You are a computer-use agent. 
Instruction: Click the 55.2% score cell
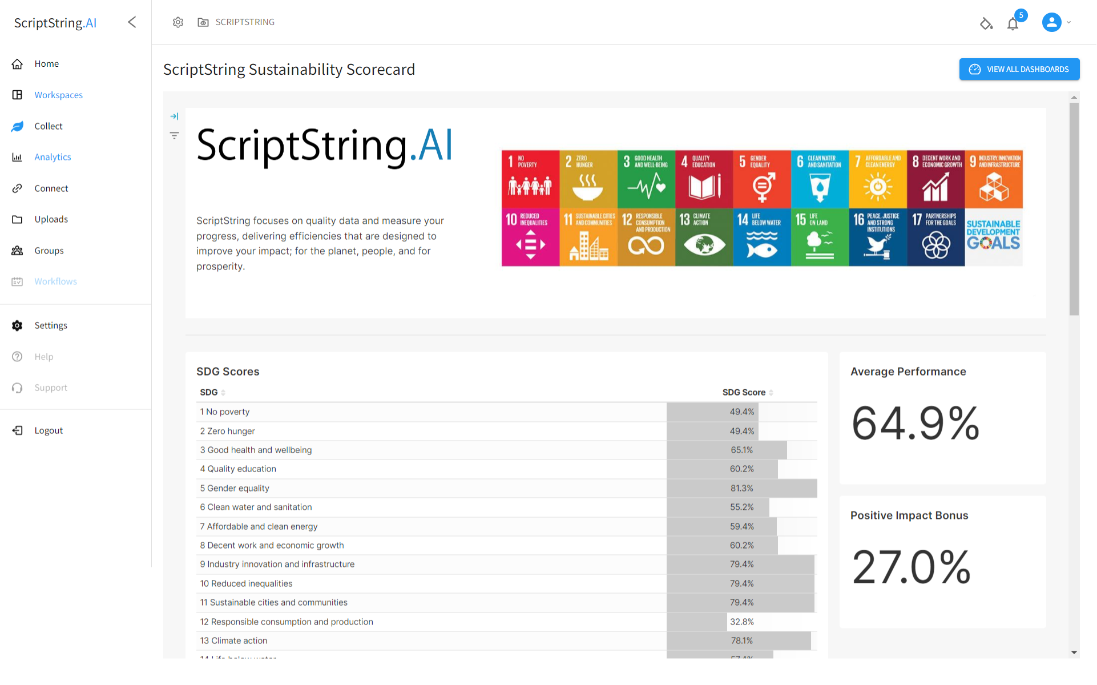coord(742,507)
